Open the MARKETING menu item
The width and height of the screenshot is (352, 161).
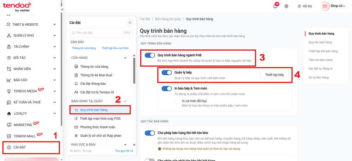pos(23,125)
